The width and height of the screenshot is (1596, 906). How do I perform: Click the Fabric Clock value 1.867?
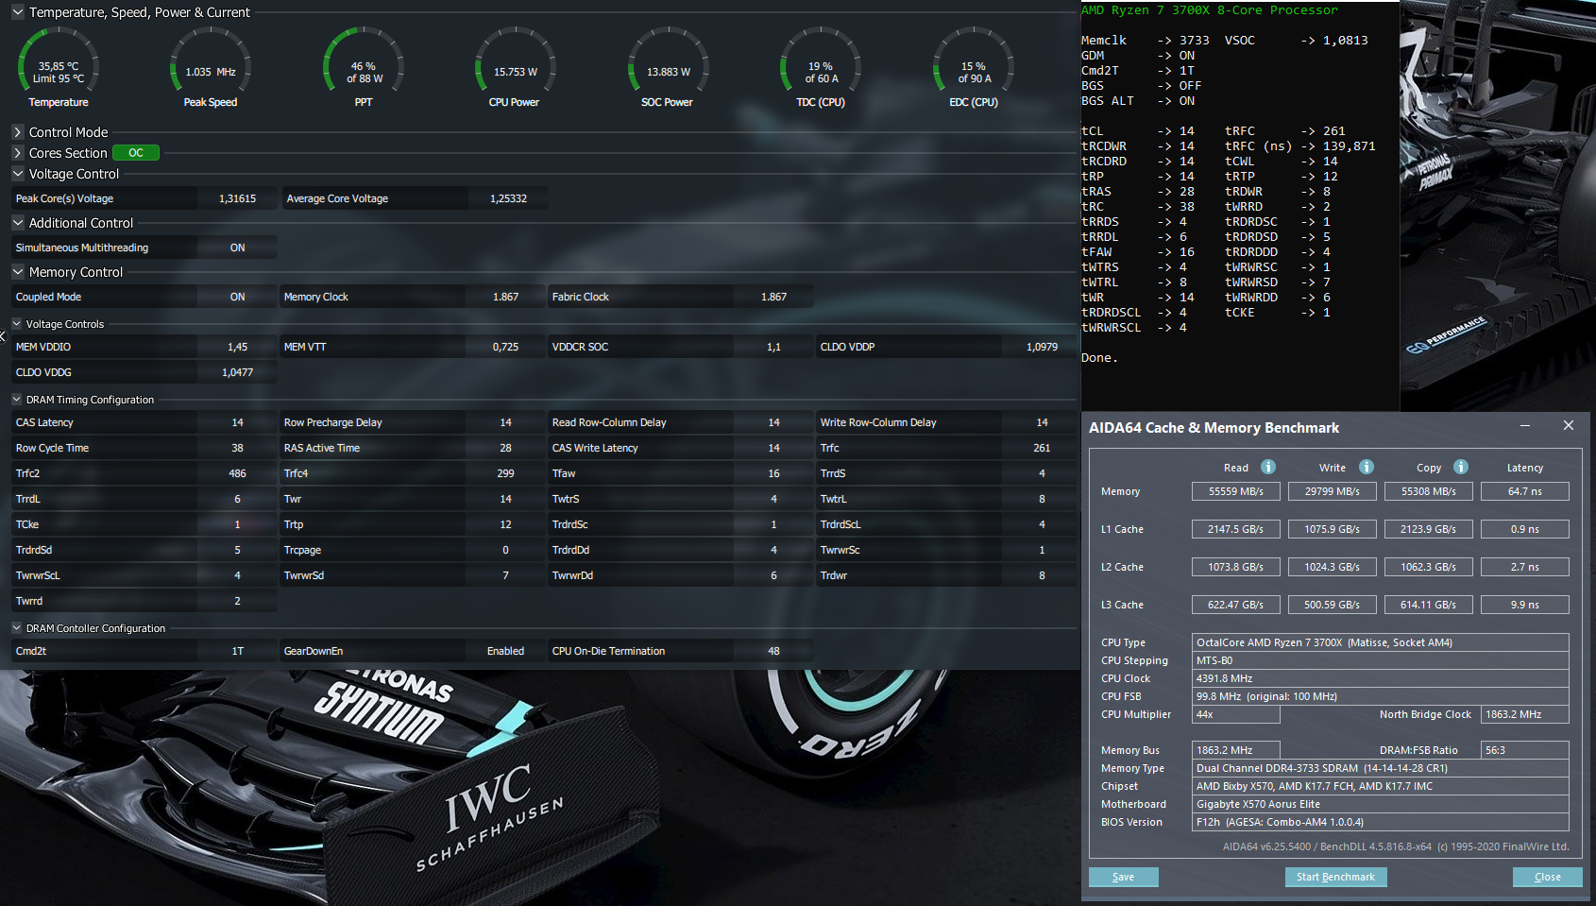(x=773, y=297)
